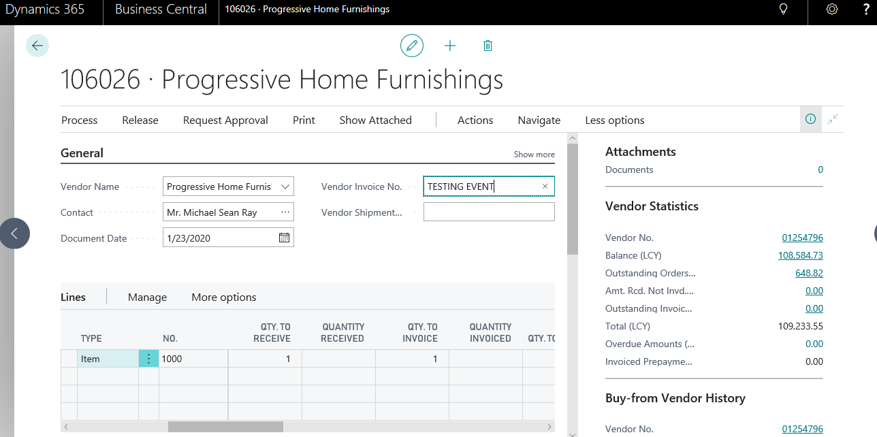This screenshot has height=437, width=877.
Task: Open the Vendor Name dropdown
Action: coord(284,186)
